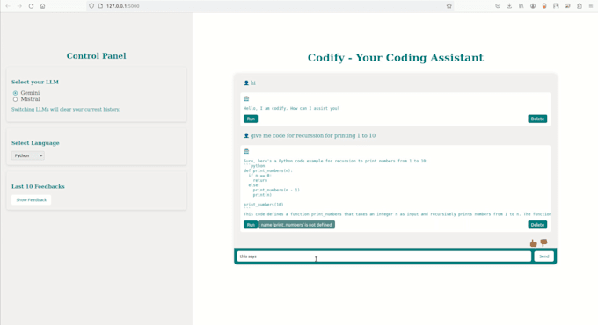Select the Mistral LLM option

[15, 99]
